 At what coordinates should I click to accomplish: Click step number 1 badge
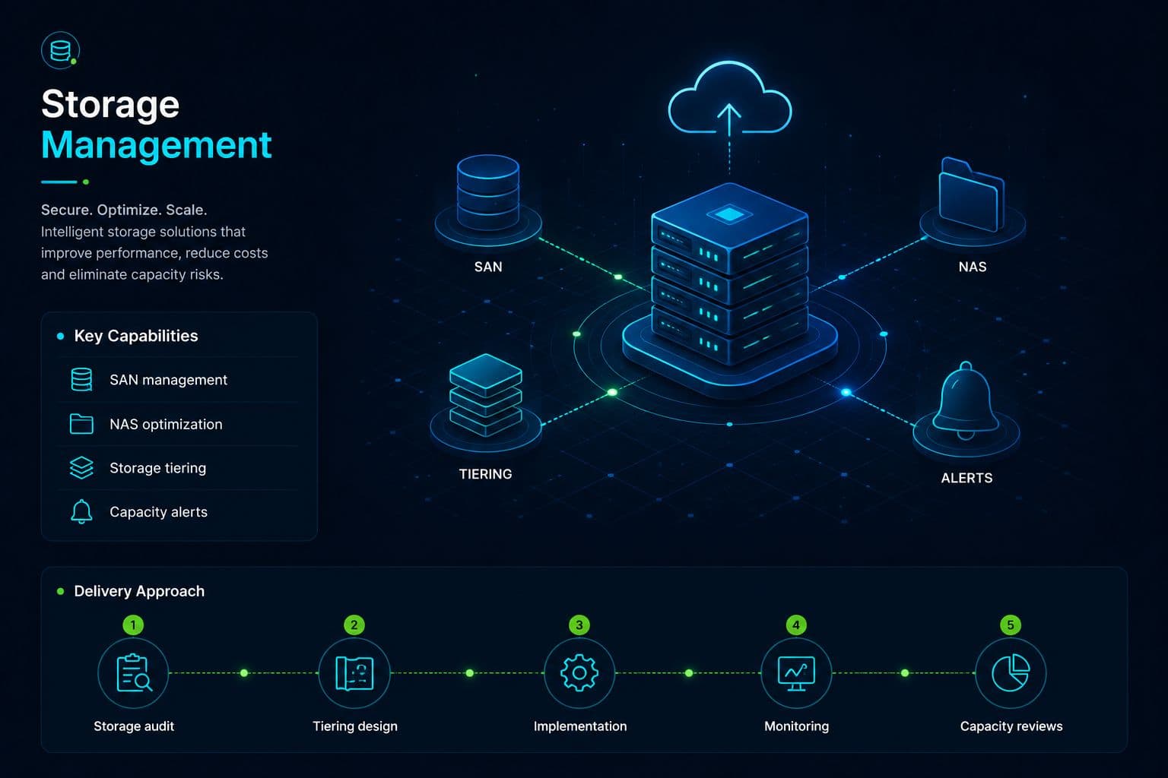[133, 625]
